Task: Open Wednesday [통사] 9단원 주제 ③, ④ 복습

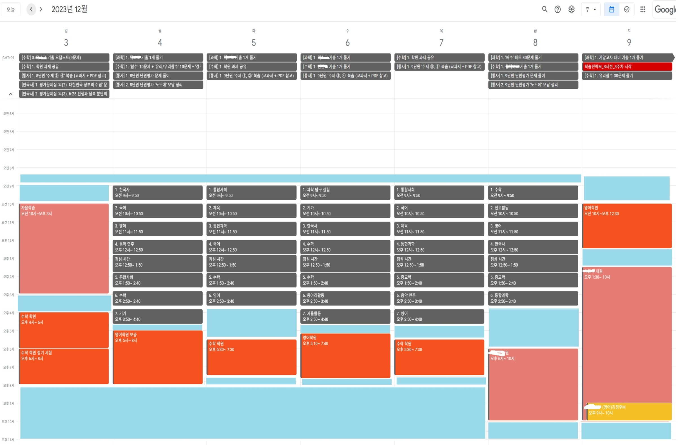Action: tap(346, 76)
